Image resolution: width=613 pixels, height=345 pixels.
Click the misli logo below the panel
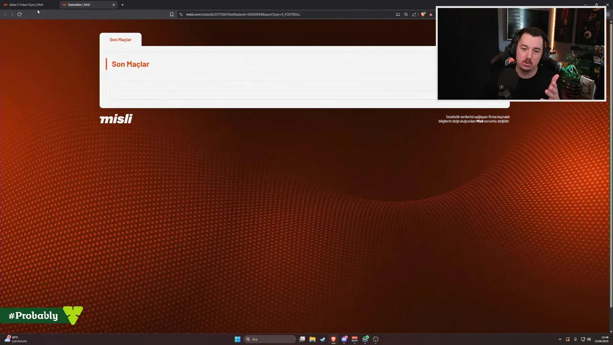(x=116, y=119)
